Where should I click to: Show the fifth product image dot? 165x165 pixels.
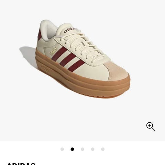[x=103, y=149]
